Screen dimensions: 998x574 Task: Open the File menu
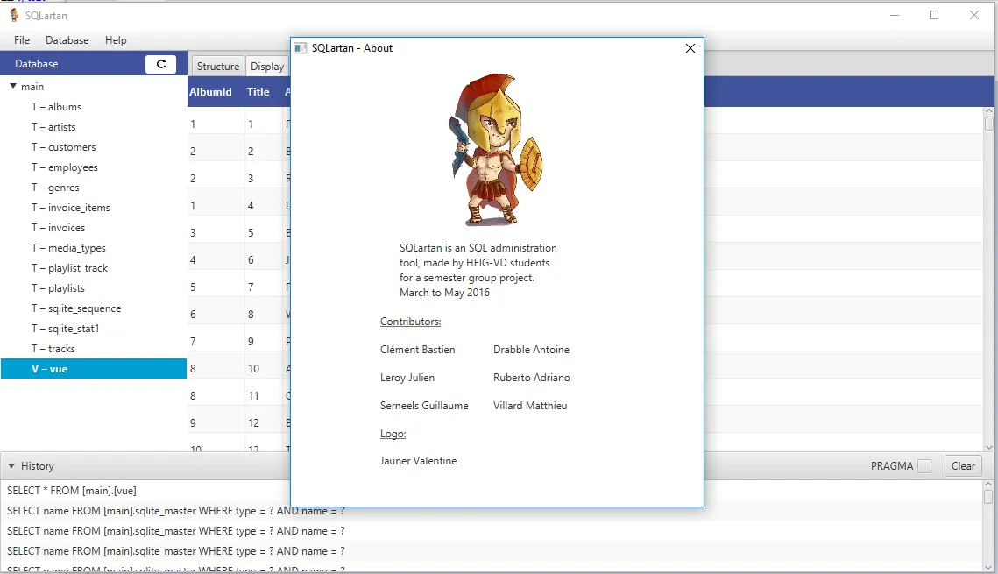coord(22,40)
